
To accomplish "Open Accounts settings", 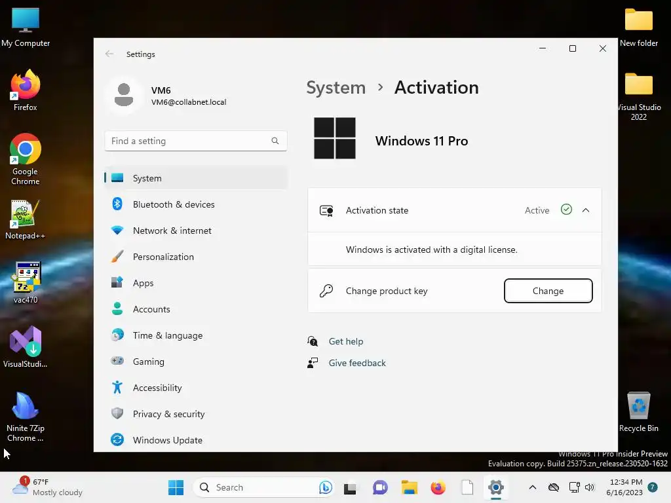I will (195, 309).
